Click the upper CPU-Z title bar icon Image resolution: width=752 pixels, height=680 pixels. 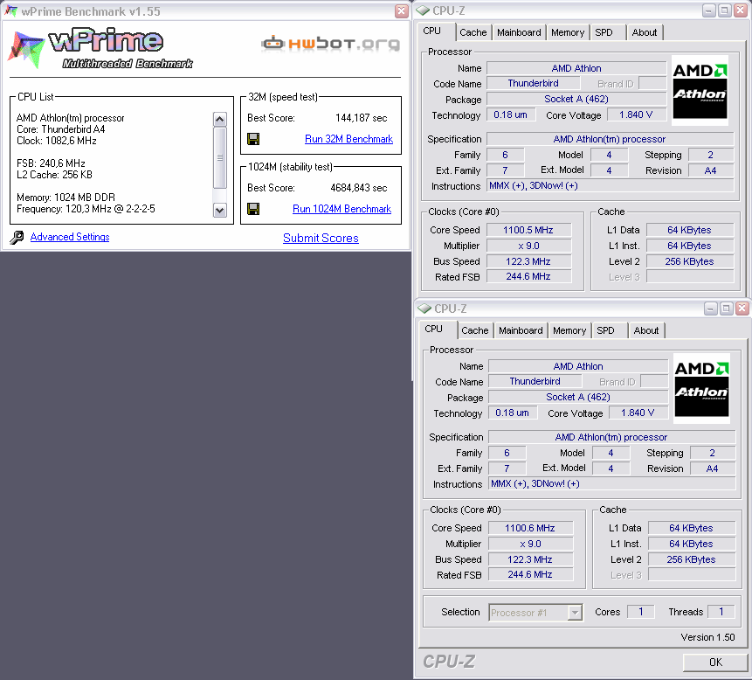pyautogui.click(x=423, y=10)
